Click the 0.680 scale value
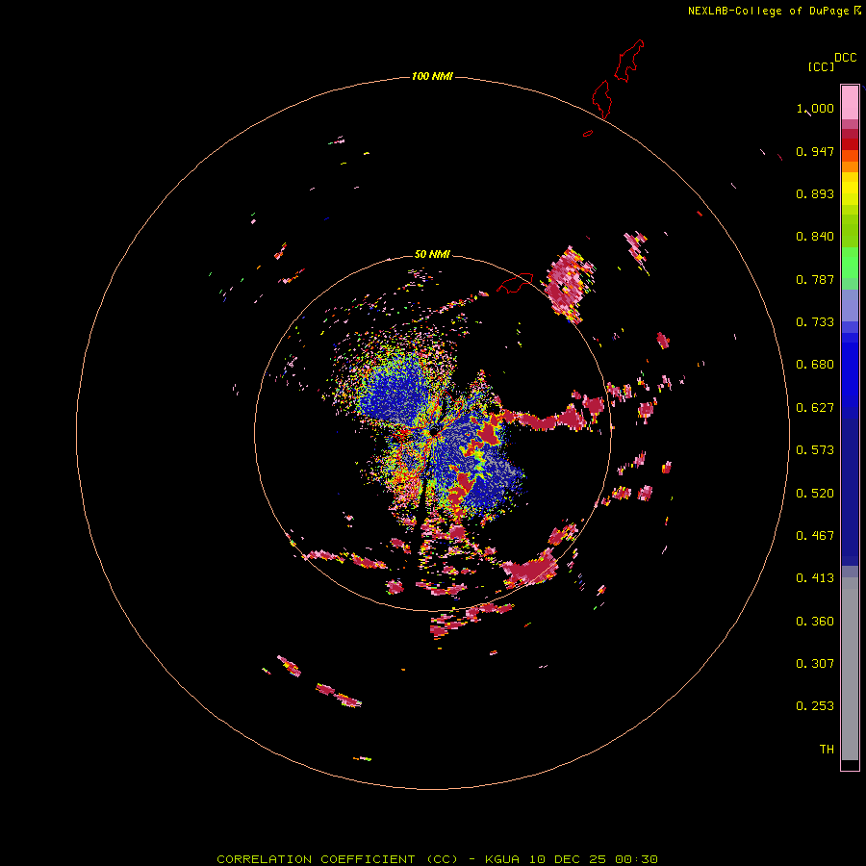Screen dimensions: 866x866 (x=815, y=365)
